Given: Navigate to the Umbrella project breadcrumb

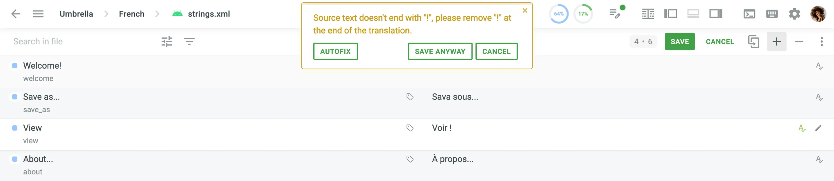Looking at the screenshot, I should pos(76,14).
